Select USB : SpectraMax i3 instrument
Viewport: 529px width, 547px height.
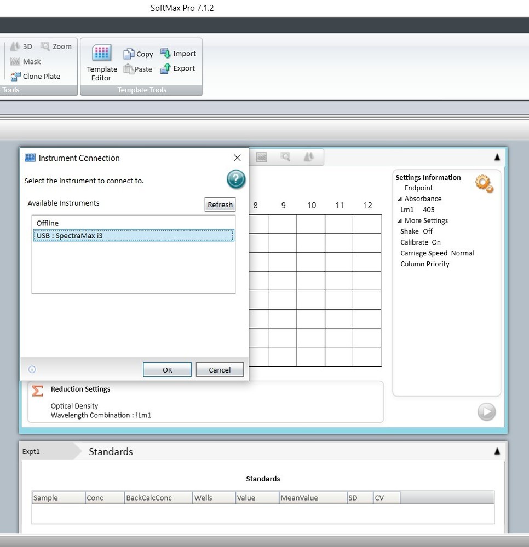pos(134,235)
